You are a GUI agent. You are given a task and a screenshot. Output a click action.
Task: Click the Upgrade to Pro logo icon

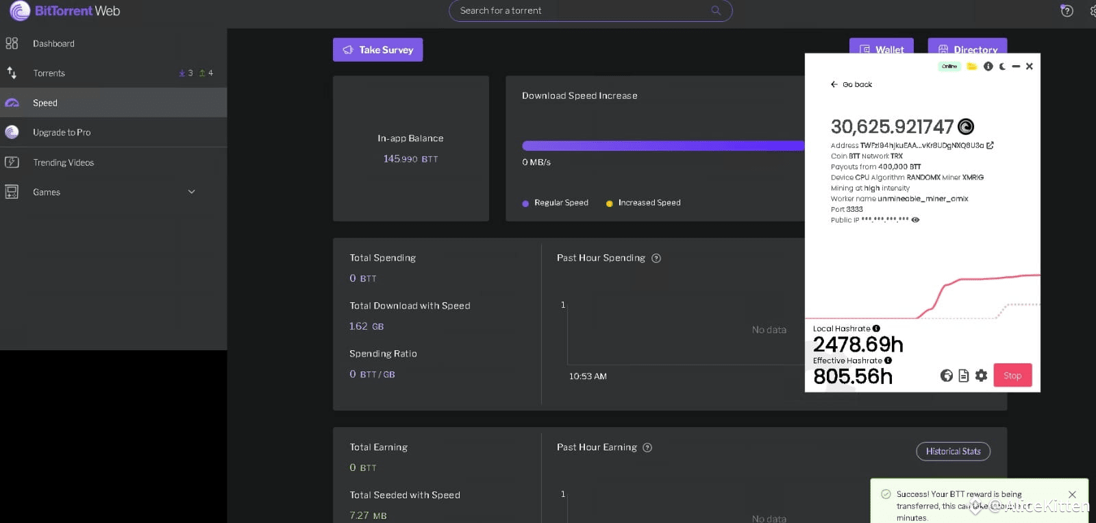[12, 132]
